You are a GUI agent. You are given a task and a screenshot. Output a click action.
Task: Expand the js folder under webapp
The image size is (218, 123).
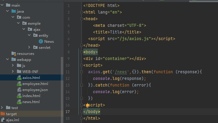point(13,66)
